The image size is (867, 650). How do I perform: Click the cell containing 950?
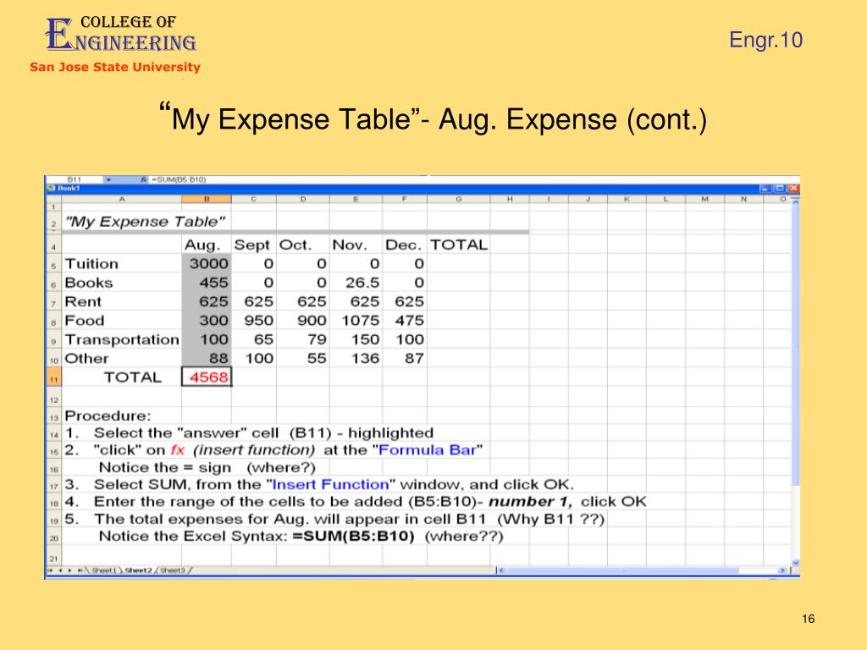tap(254, 320)
